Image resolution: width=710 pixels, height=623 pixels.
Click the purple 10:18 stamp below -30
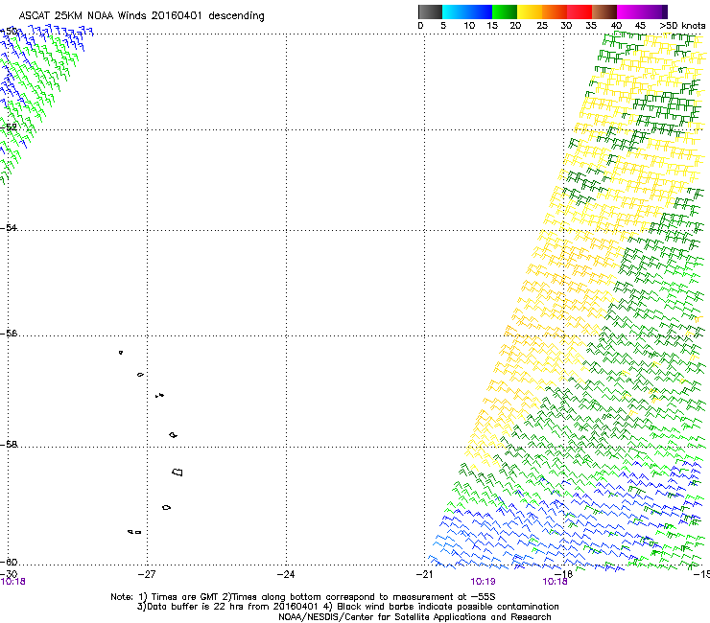(x=12, y=582)
